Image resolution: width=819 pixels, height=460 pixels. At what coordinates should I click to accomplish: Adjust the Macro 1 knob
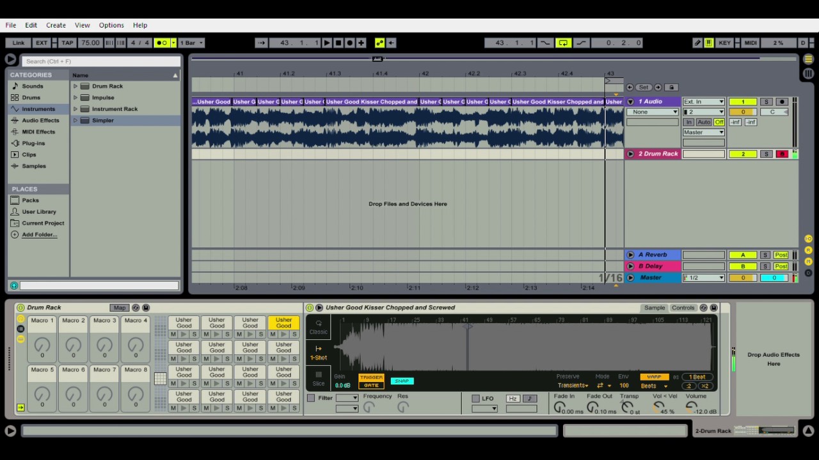tap(42, 345)
